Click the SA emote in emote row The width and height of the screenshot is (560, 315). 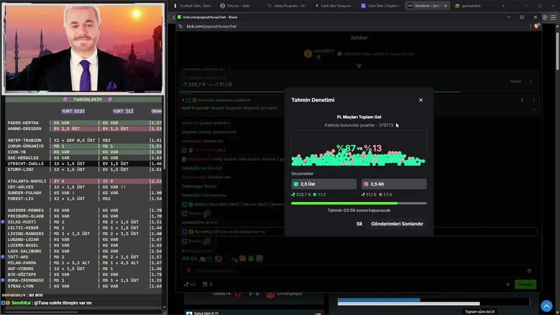(x=194, y=259)
